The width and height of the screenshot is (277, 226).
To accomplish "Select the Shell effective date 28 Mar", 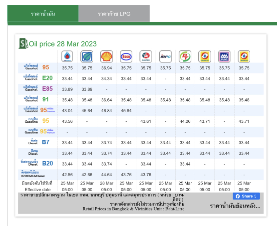I will 106,183.
